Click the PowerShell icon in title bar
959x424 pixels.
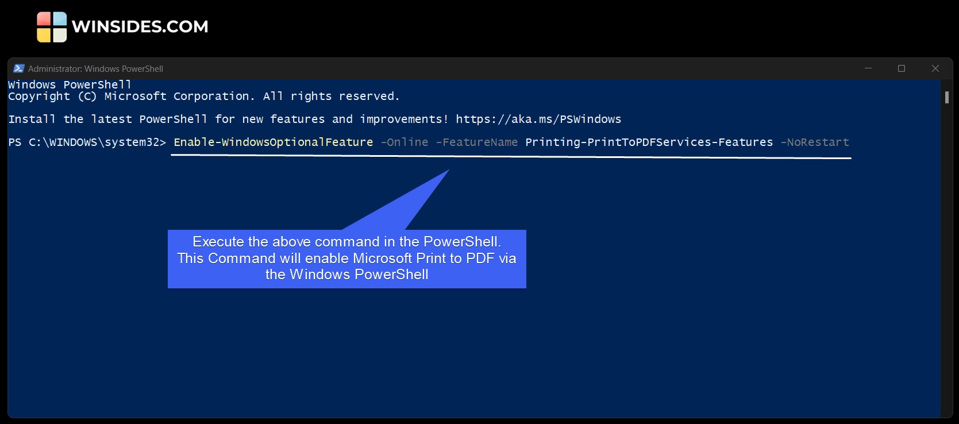coord(19,68)
